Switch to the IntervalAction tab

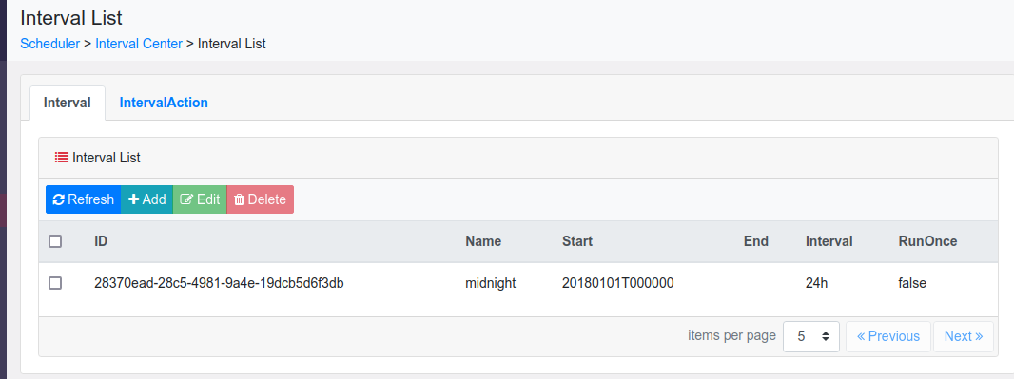tap(164, 103)
